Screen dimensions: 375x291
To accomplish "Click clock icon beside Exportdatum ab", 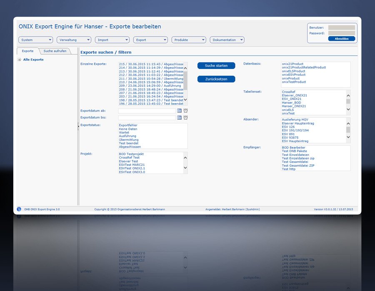I will [x=185, y=111].
